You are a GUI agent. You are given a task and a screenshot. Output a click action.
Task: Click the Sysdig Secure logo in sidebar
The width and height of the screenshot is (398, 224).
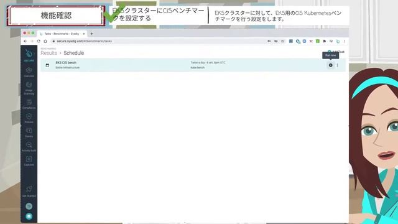tap(29, 55)
